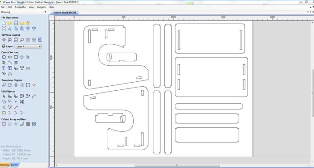314x168 pixels.
Task: Select the magnifier Zoom tool
Action: click(9, 40)
